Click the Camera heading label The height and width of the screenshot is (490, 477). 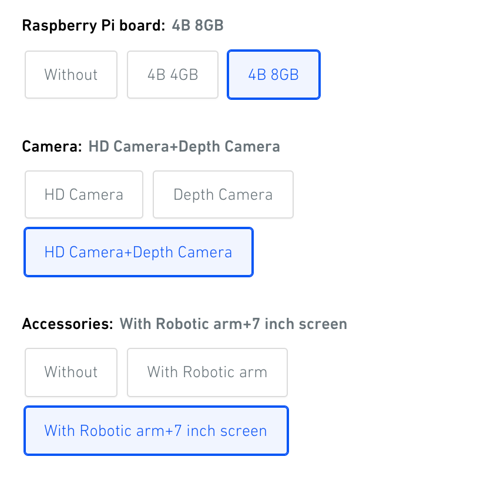pyautogui.click(x=52, y=146)
